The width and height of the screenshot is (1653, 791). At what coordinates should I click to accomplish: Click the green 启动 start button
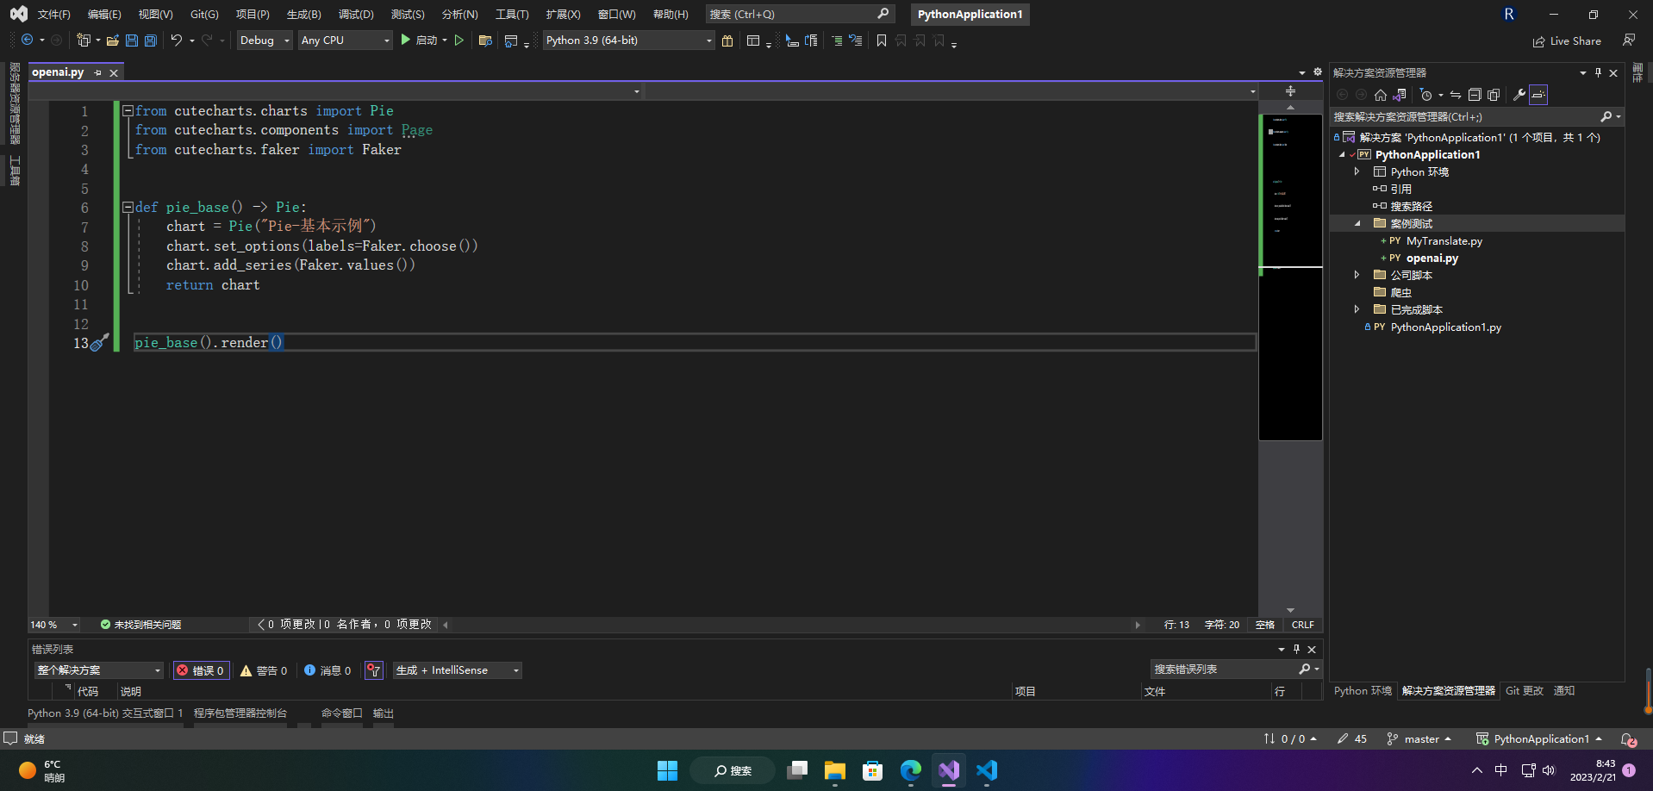click(x=419, y=40)
